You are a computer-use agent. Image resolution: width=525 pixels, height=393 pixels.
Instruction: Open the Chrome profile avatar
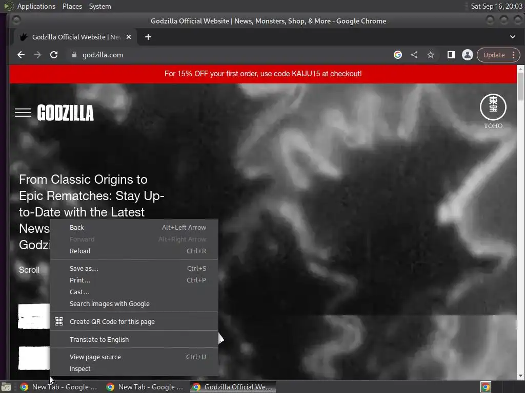(x=468, y=55)
